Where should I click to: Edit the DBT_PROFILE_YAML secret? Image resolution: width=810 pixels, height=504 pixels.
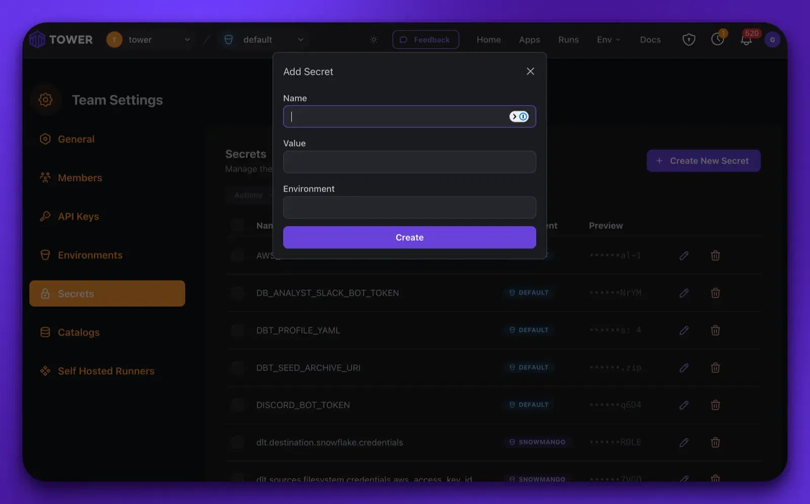pyautogui.click(x=684, y=330)
